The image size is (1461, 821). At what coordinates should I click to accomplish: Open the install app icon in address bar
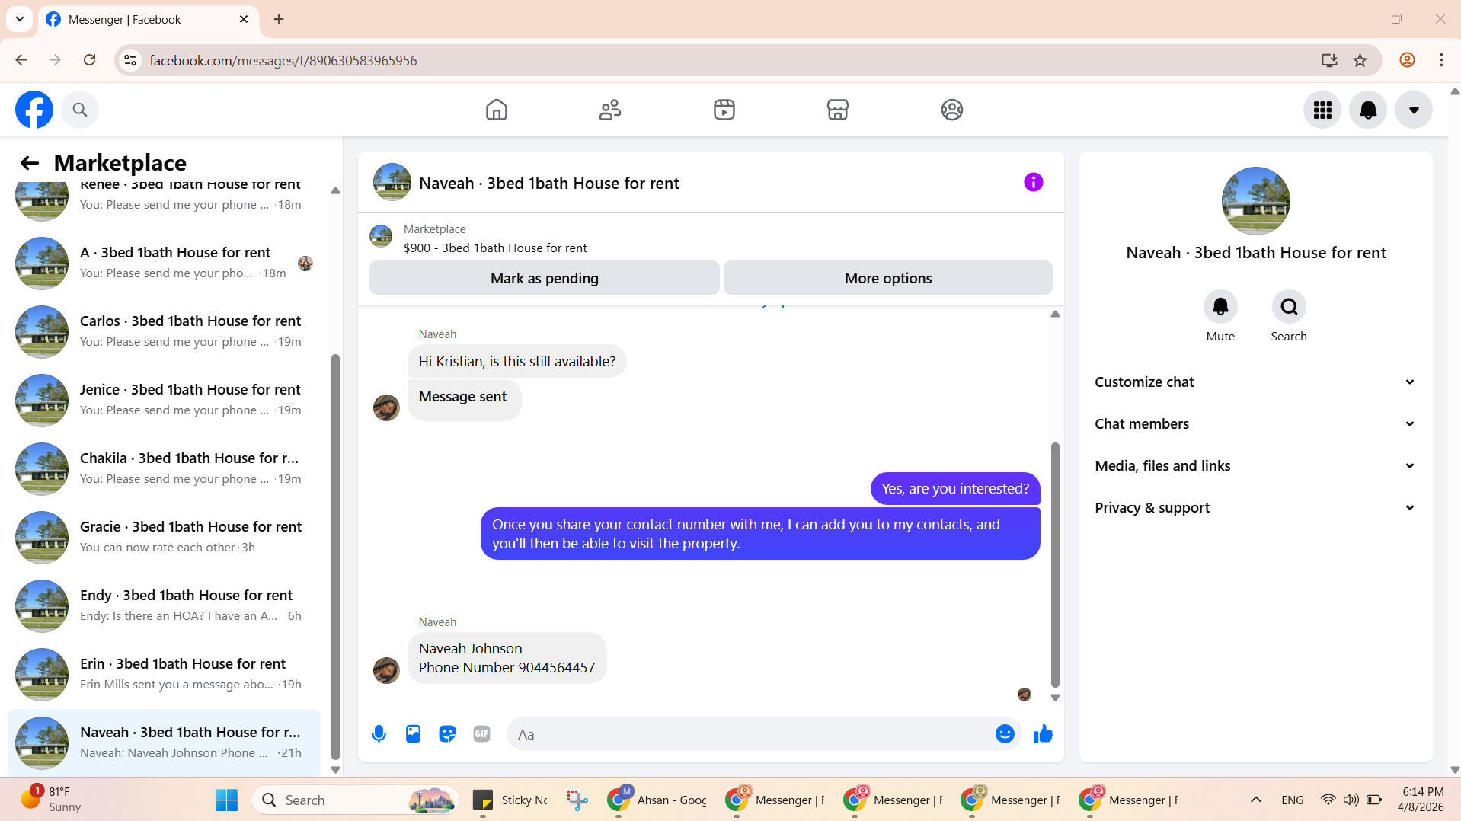click(1329, 60)
